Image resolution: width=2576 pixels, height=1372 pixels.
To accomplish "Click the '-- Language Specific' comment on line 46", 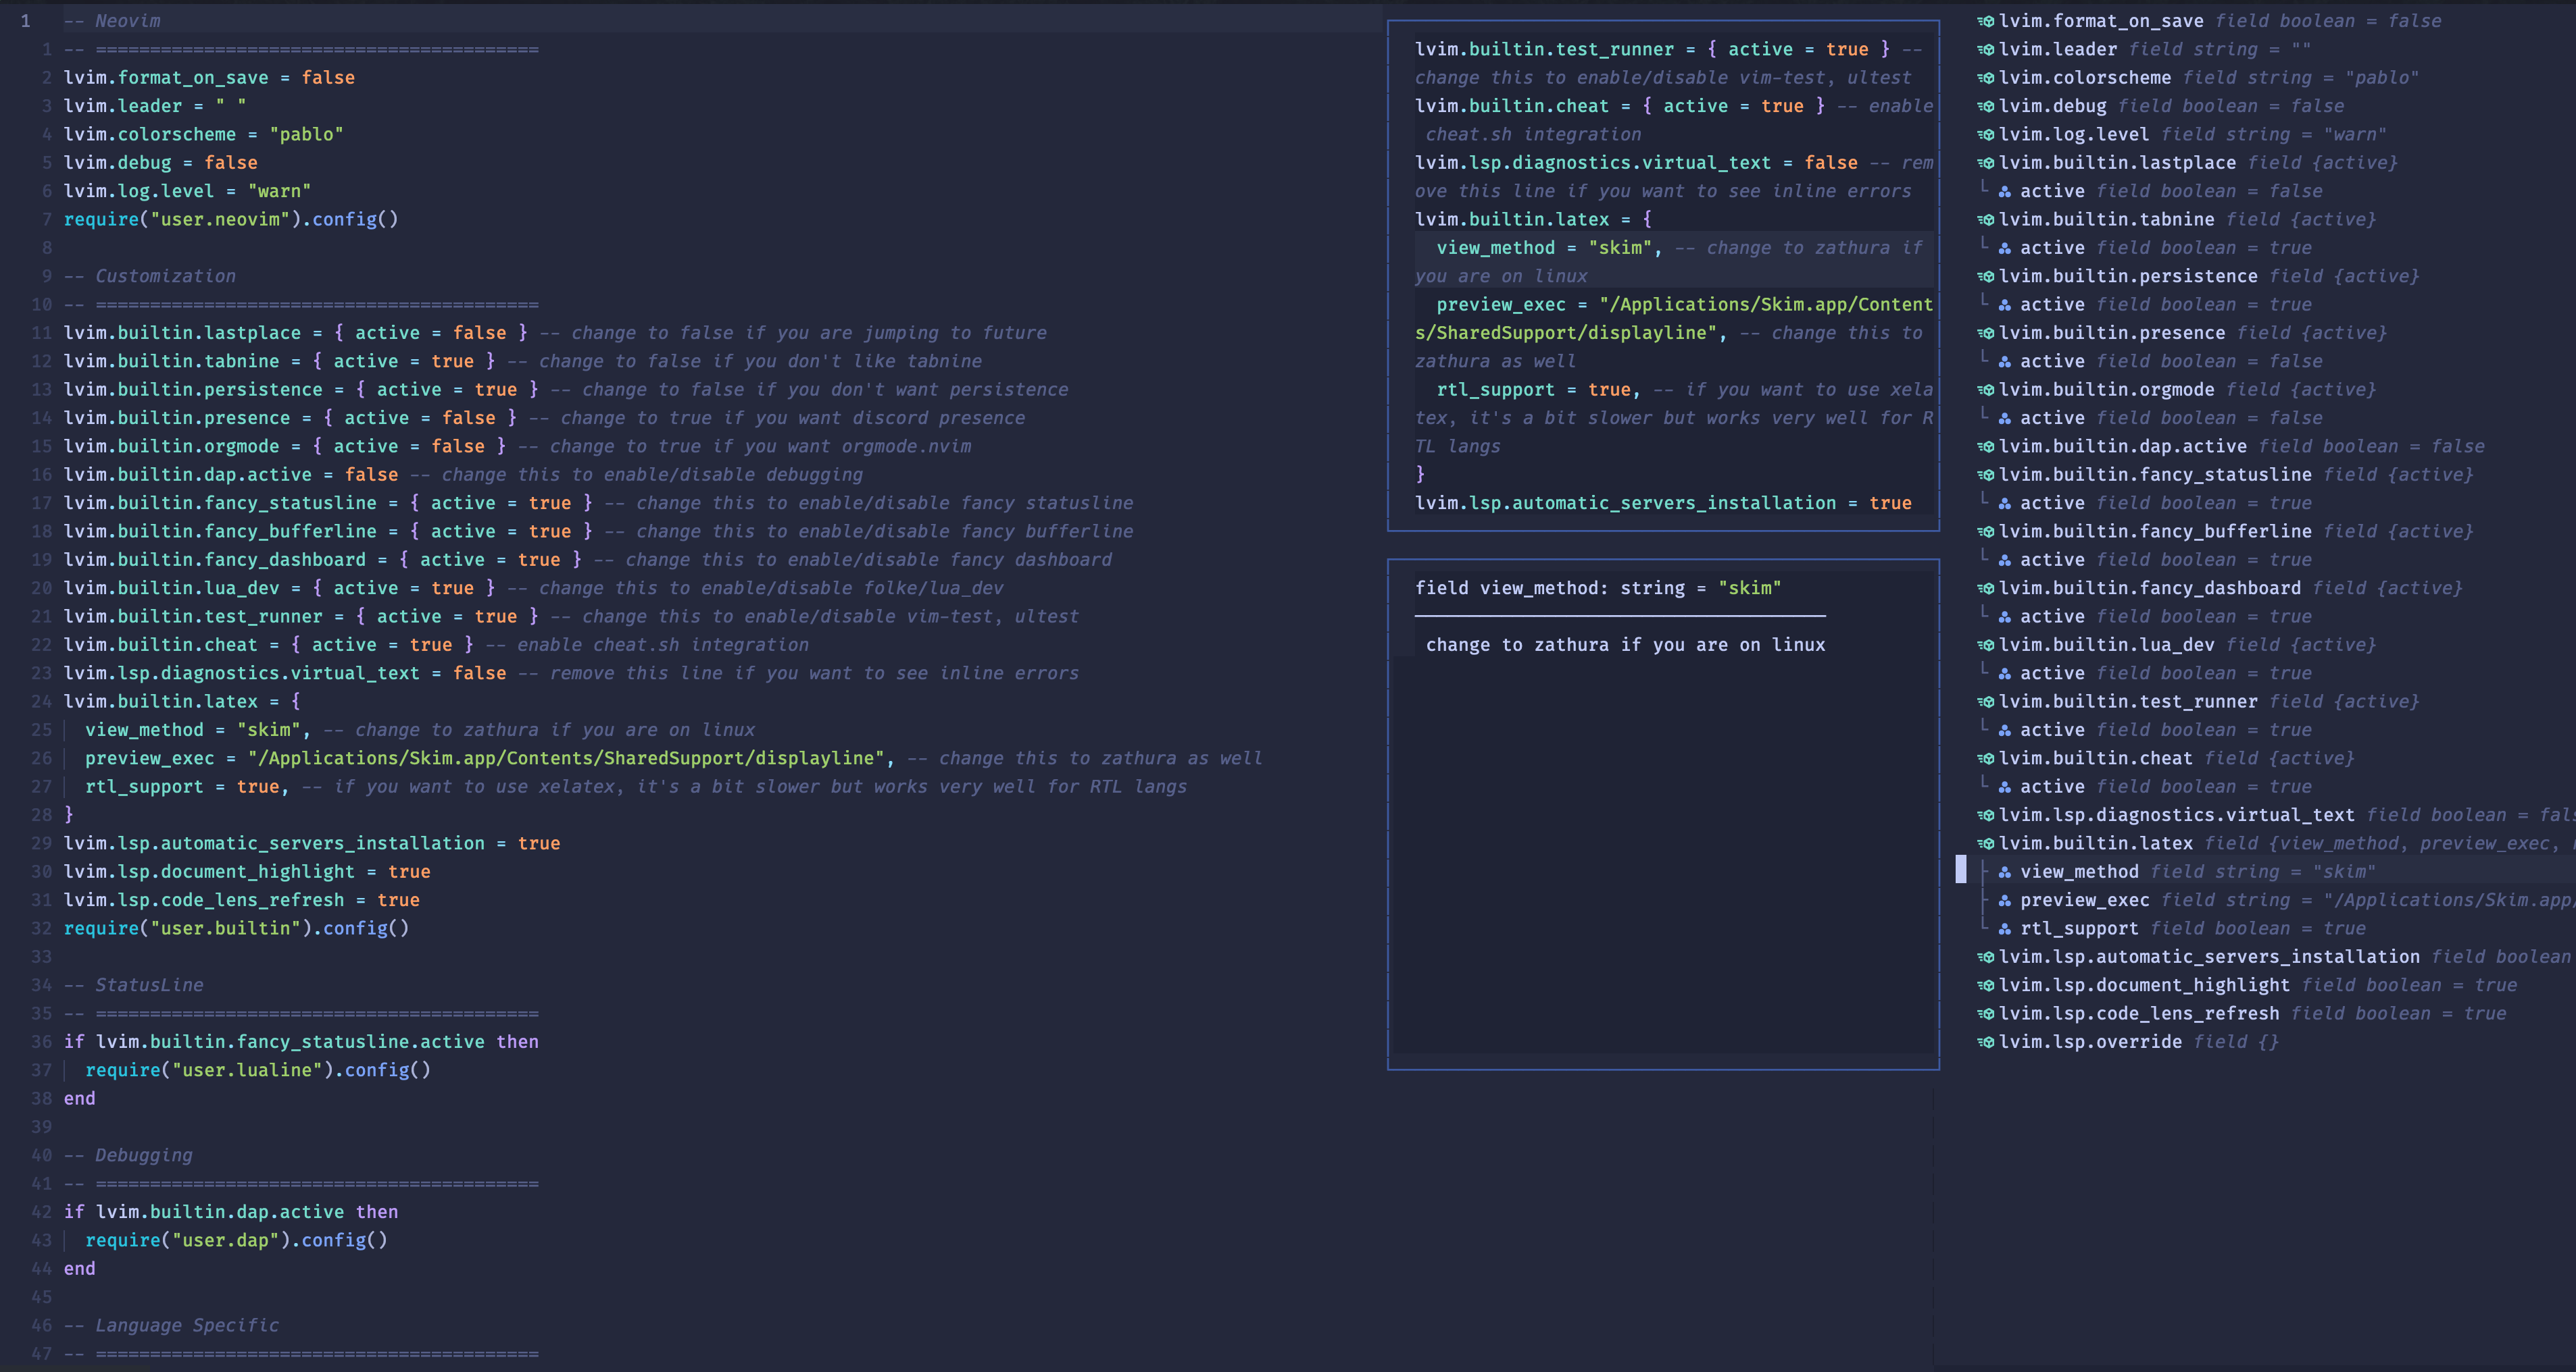I will (x=171, y=1325).
